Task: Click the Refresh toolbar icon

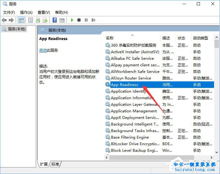Action: tap(38, 20)
